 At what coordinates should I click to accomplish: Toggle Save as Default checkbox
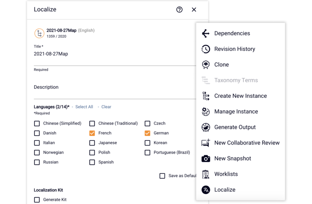coord(162,176)
